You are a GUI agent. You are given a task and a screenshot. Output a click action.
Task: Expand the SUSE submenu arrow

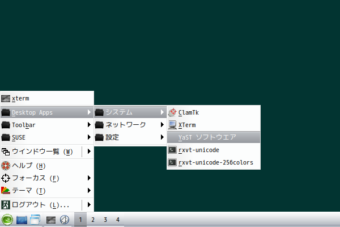click(x=89, y=137)
